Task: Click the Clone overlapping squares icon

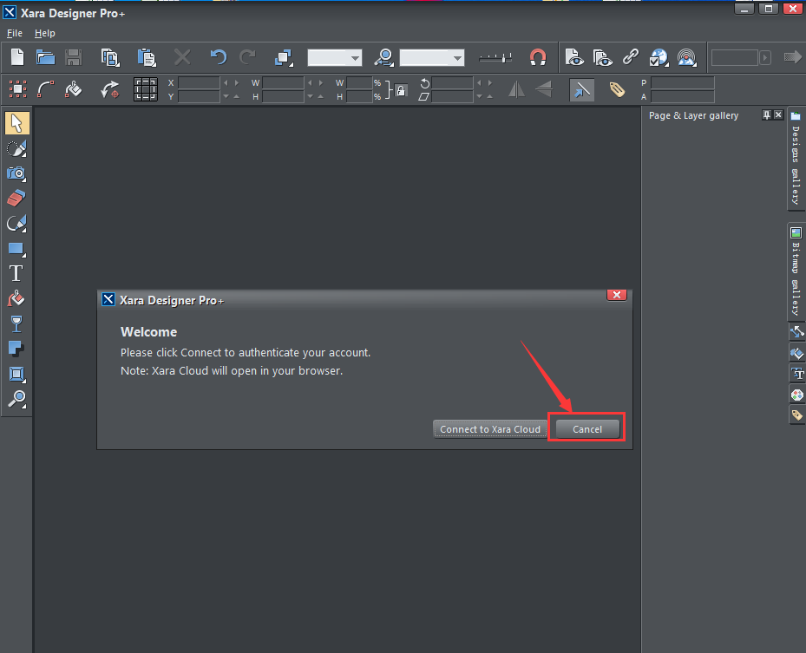Action: coord(283,57)
